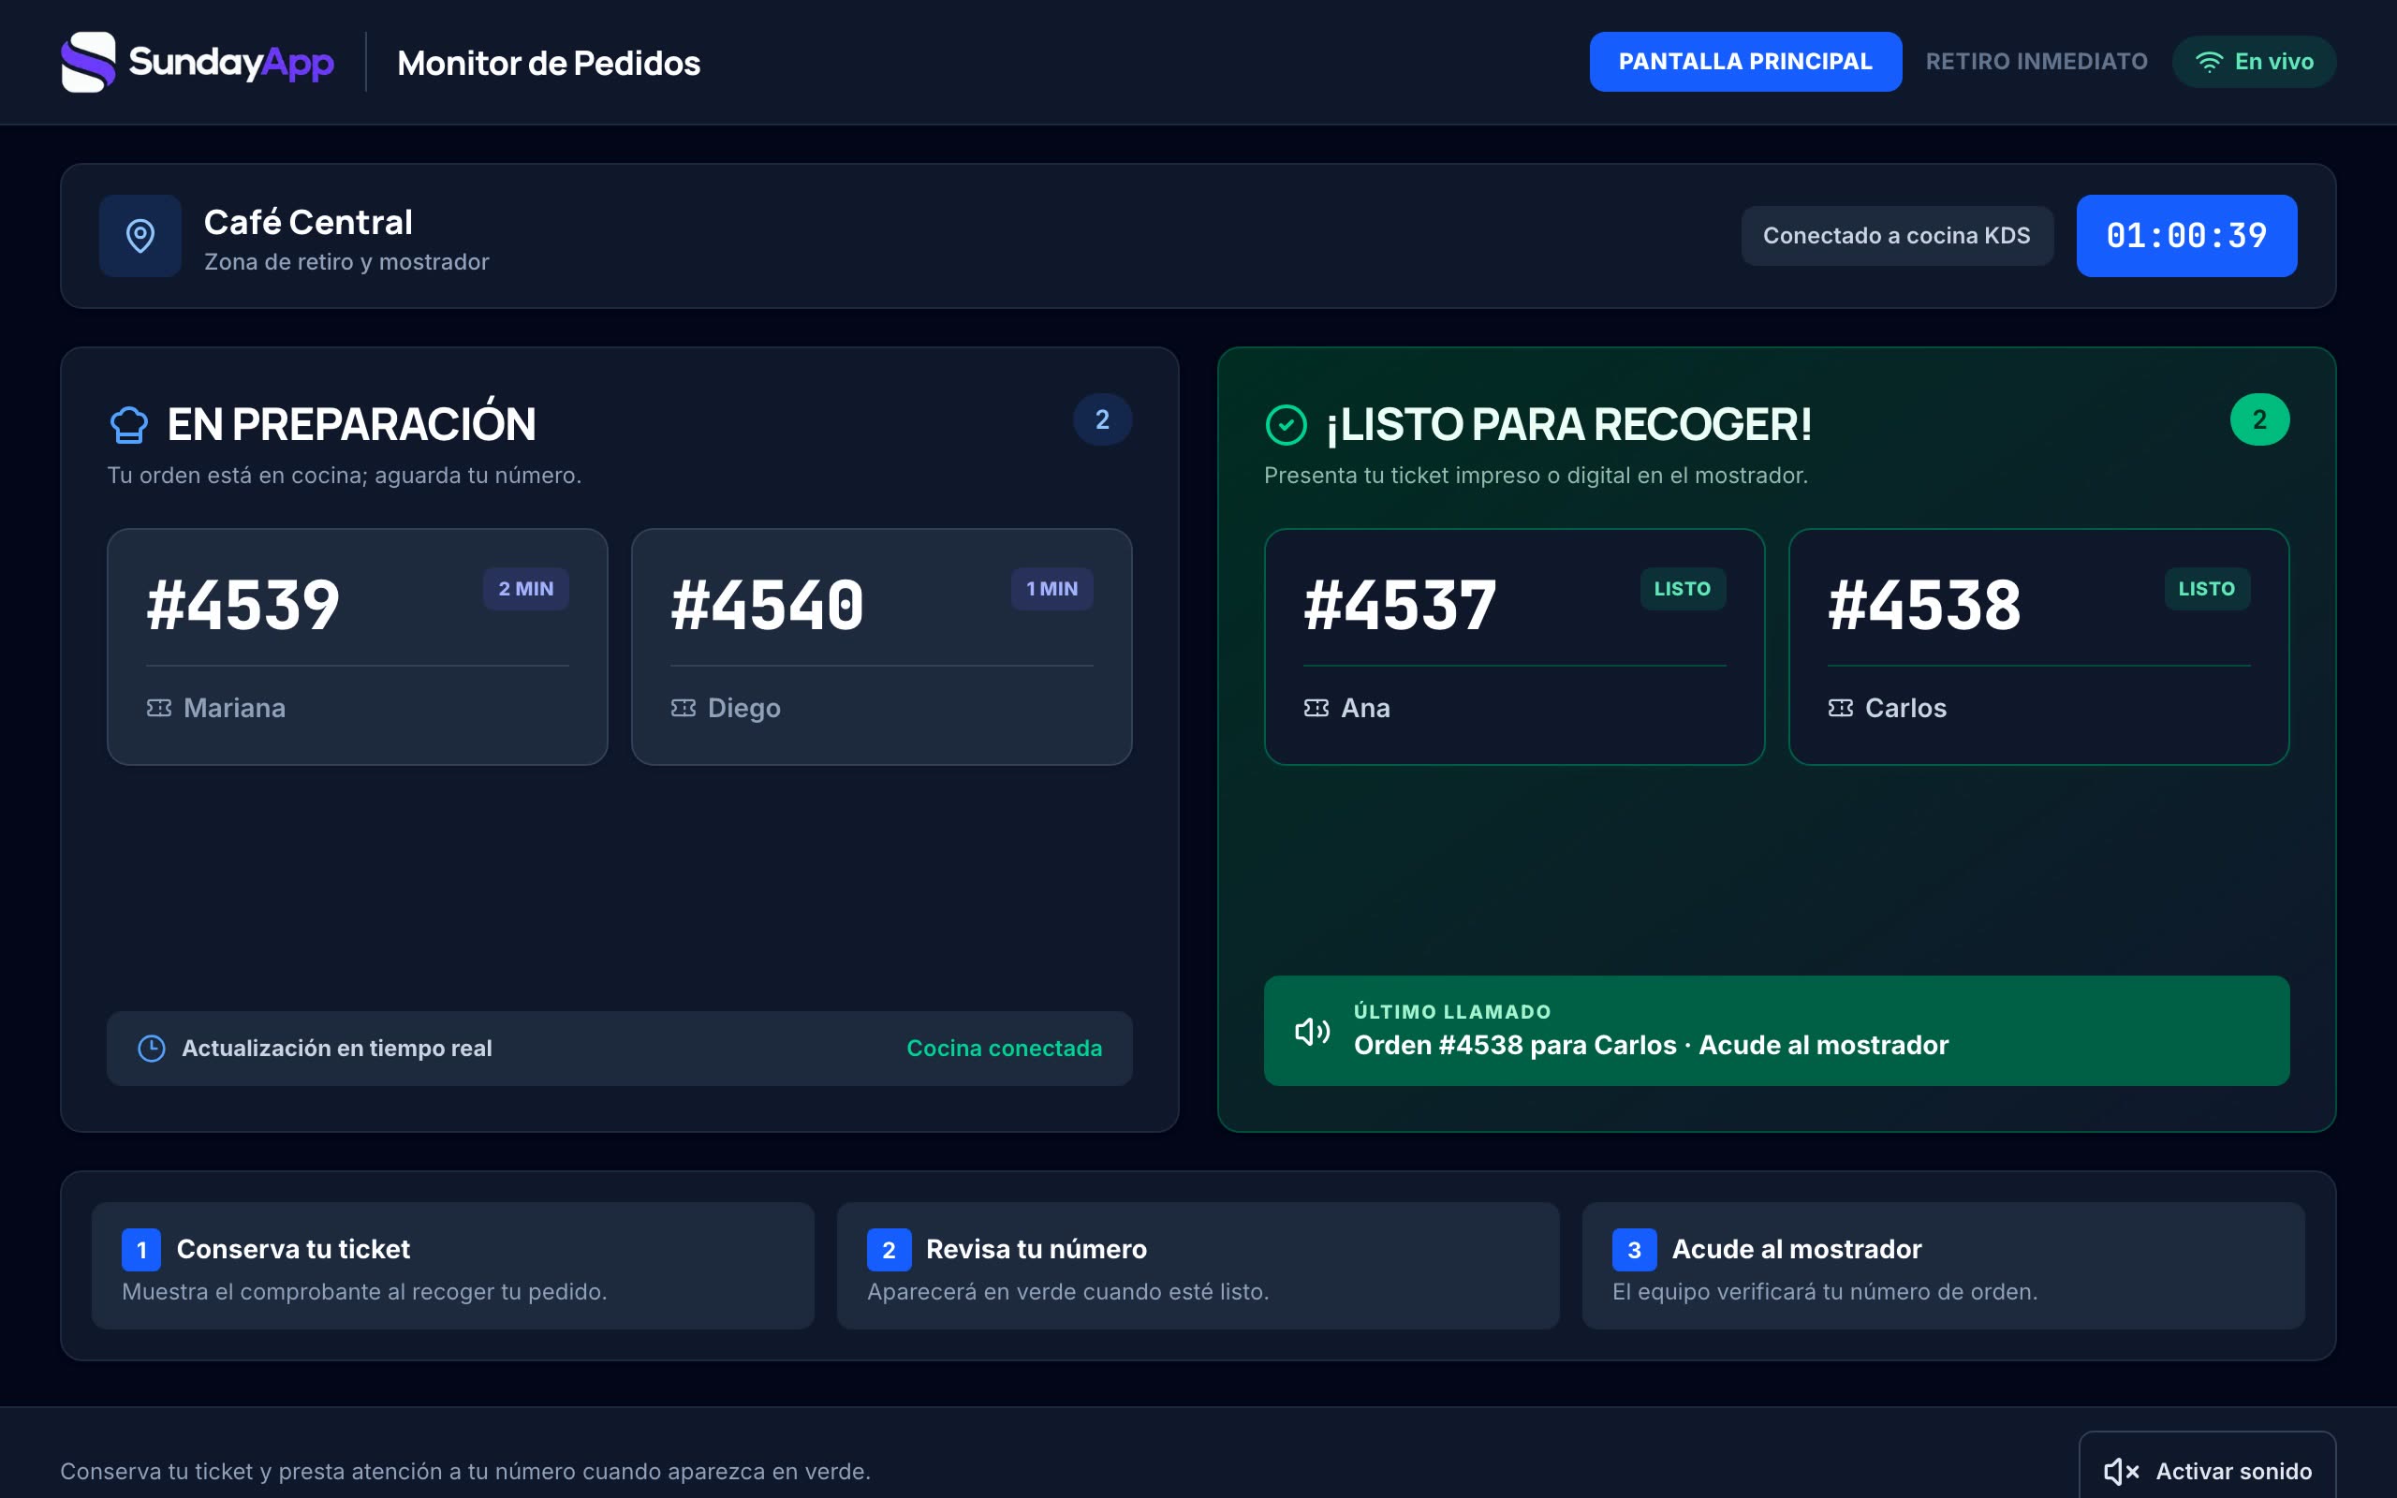Click the ticket icon next to Mariana
Viewport: 2397px width, 1498px height.
tap(159, 708)
